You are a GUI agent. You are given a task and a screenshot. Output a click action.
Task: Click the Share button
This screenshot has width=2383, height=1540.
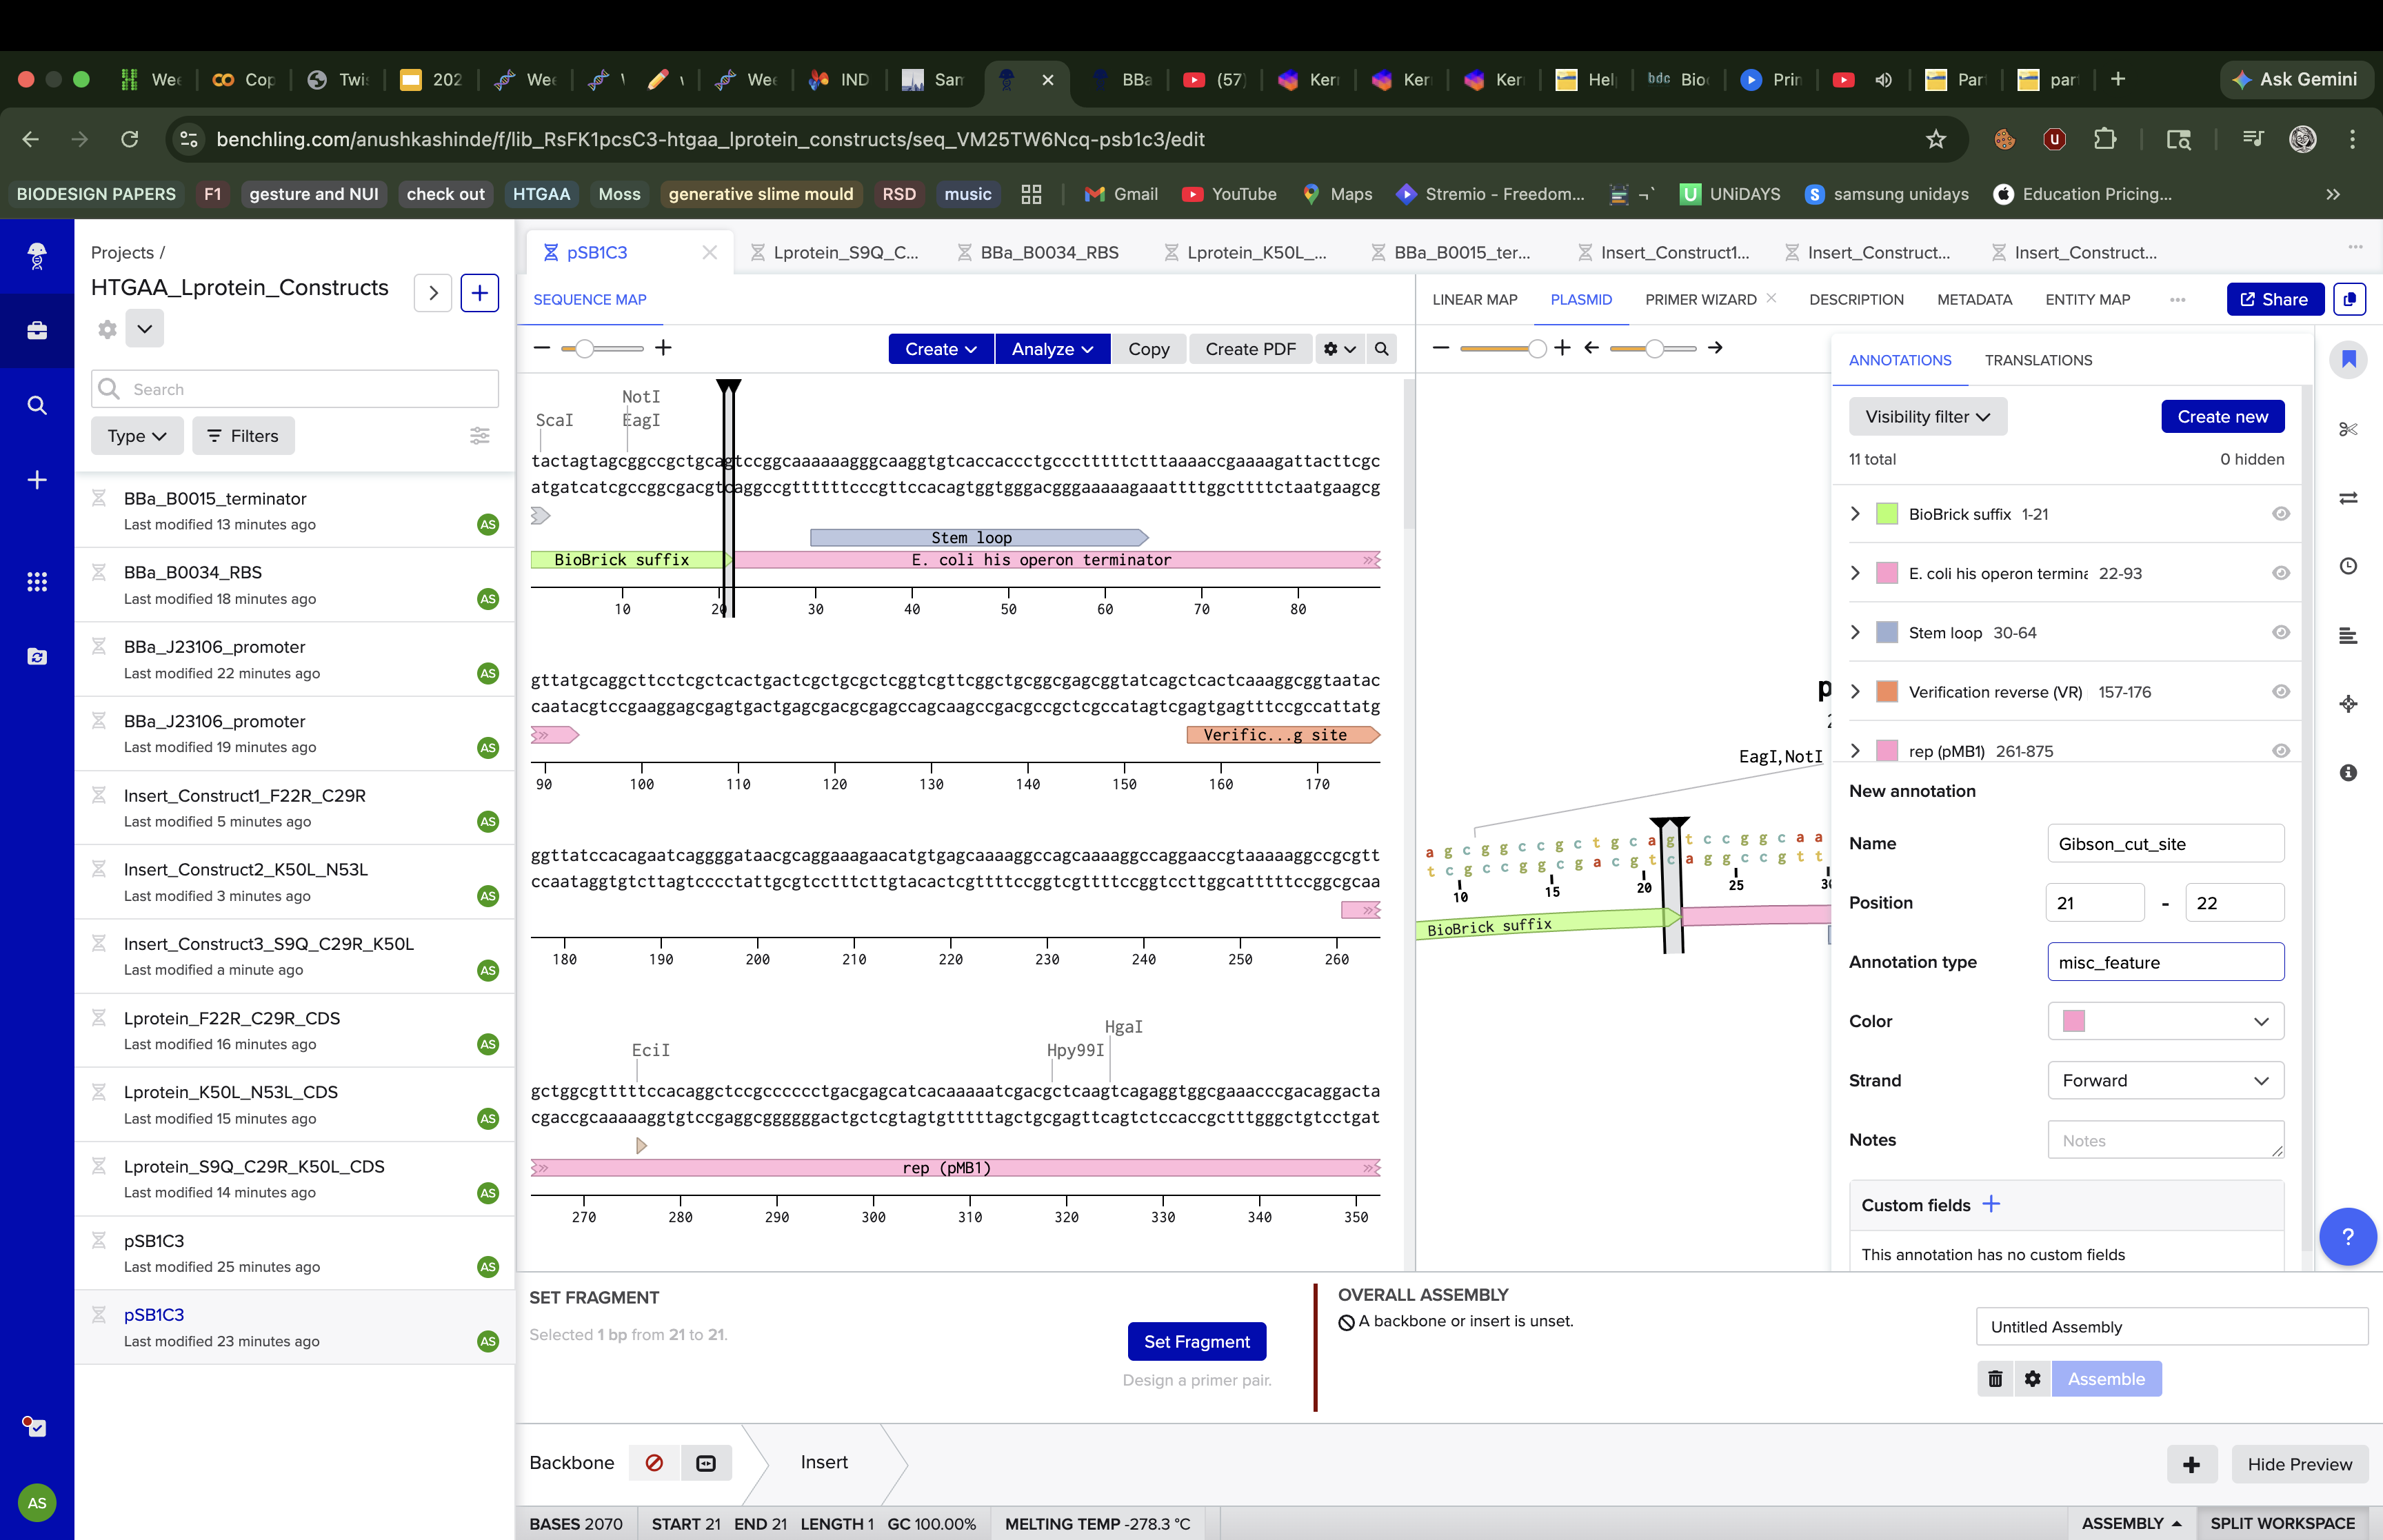[x=2274, y=299]
